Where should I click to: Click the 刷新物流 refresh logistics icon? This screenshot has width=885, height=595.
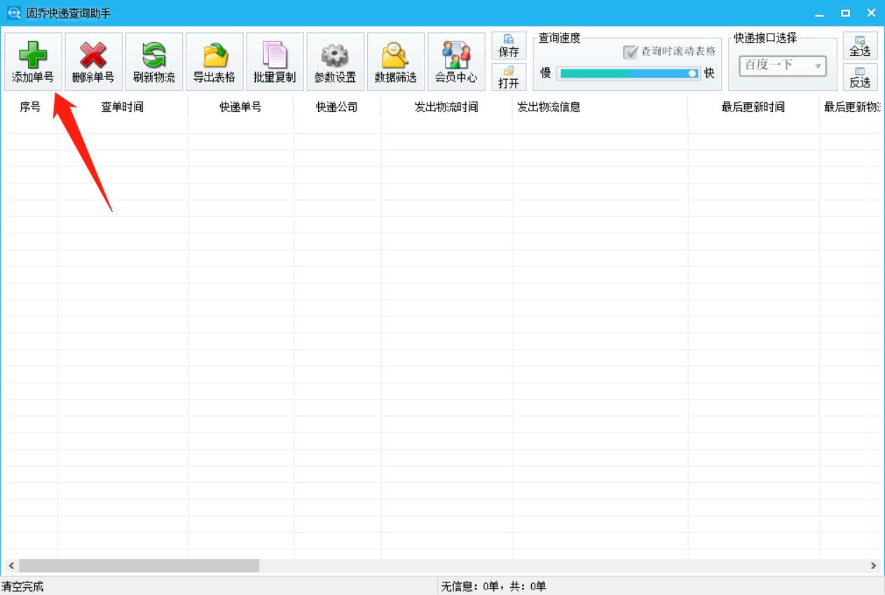click(153, 62)
